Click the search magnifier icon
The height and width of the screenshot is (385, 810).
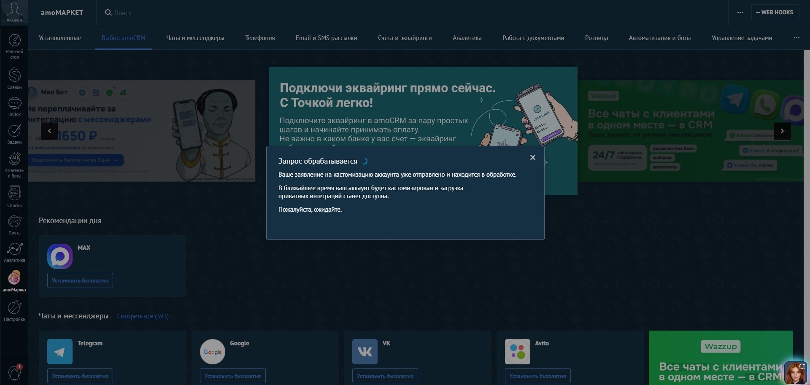click(108, 13)
